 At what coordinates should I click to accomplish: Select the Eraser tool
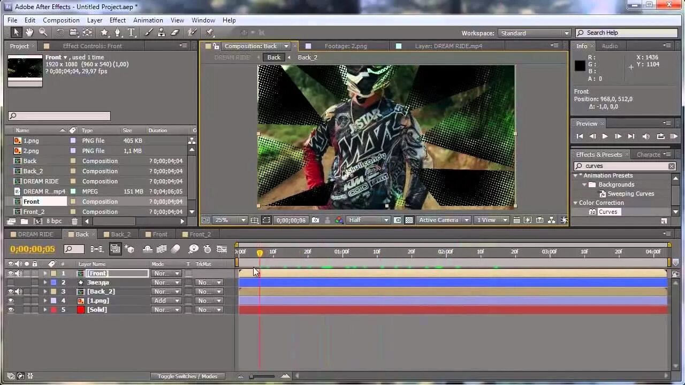click(174, 33)
